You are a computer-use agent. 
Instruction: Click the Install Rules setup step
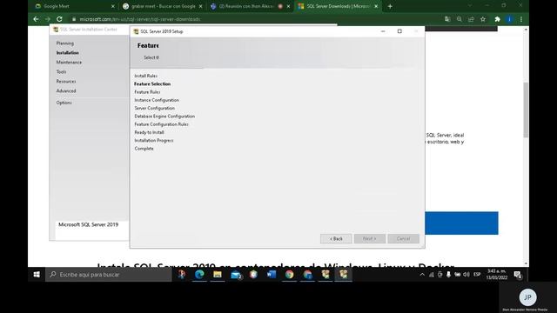tap(145, 76)
